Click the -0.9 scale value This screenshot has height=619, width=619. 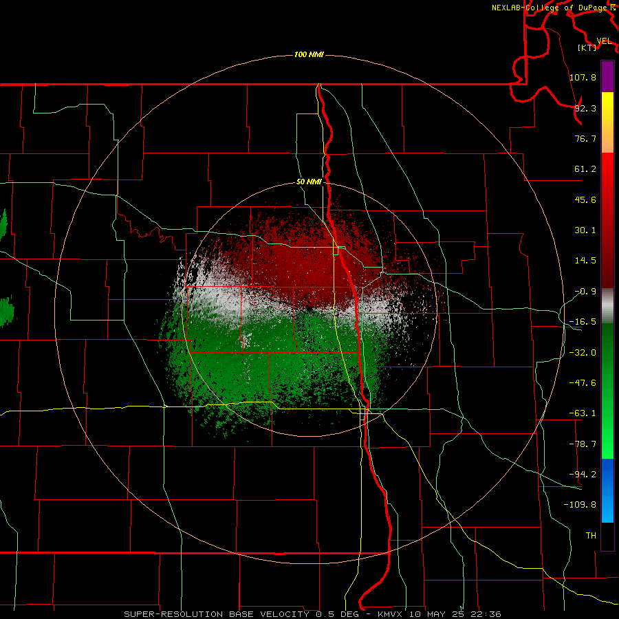click(585, 292)
